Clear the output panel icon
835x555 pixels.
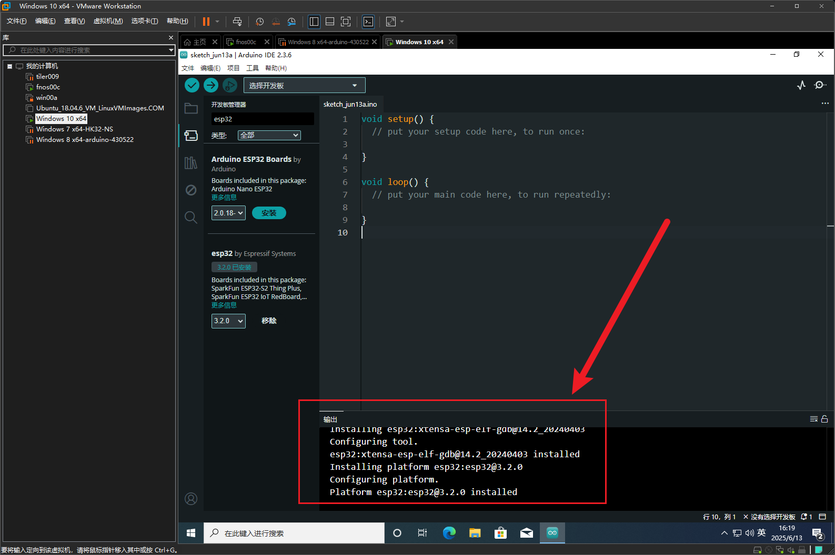click(814, 419)
